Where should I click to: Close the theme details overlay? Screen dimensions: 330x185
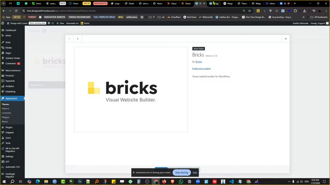(286, 39)
